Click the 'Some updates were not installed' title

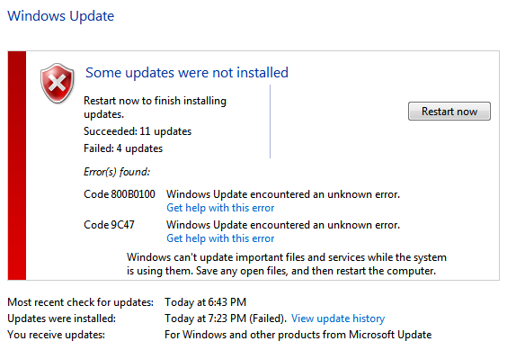pyautogui.click(x=187, y=73)
